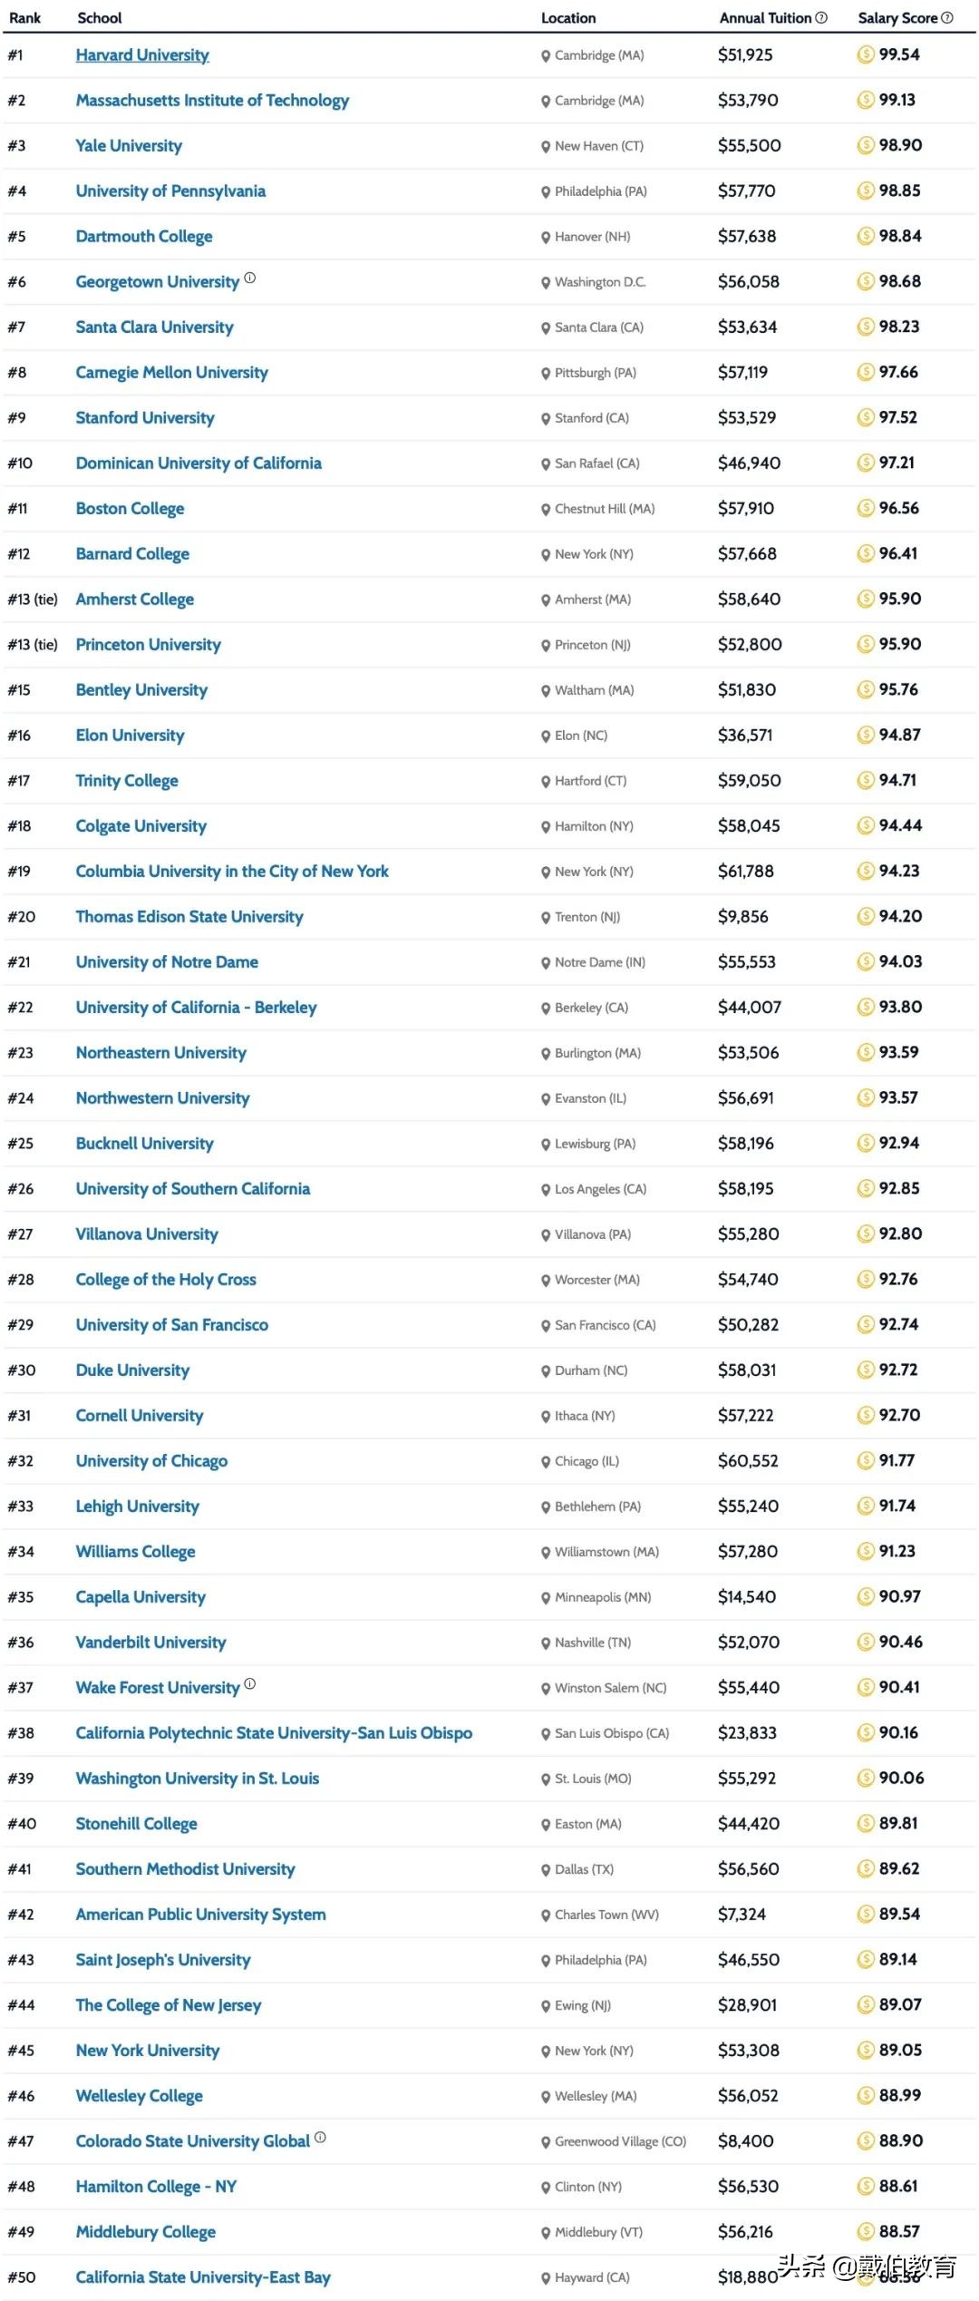Click the location pin beside Santa Clara (CA)
The height and width of the screenshot is (2301, 979).
coord(546,328)
